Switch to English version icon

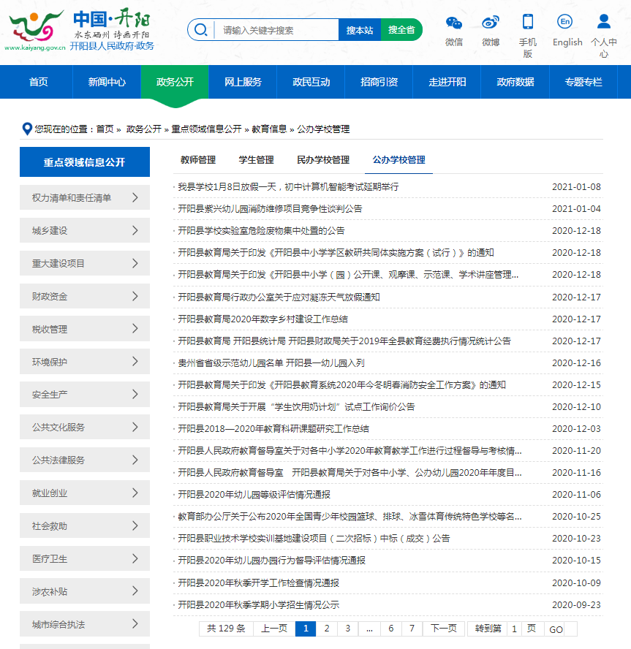(x=565, y=22)
